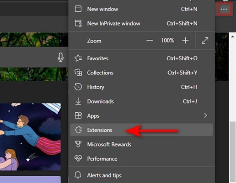236x183 pixels.
Task: Open the Alerts and tips label
Action: coord(104,175)
